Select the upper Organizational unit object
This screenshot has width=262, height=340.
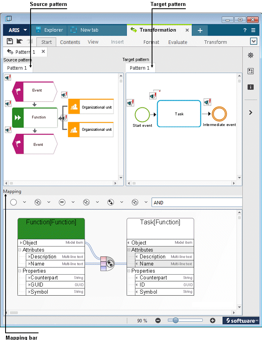pyautogui.click(x=91, y=107)
